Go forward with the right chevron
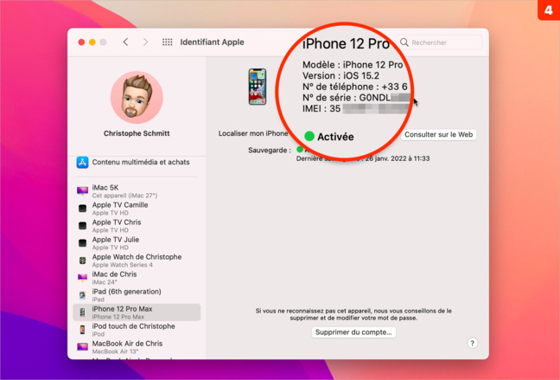Screen dimensions: 560x380 145,42
